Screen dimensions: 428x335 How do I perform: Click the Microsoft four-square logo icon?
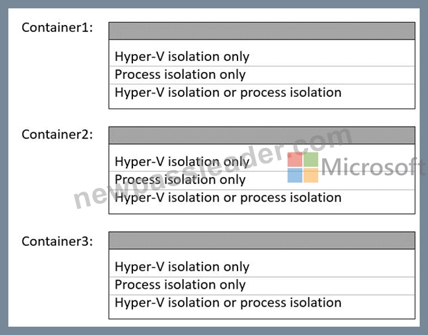(x=303, y=167)
